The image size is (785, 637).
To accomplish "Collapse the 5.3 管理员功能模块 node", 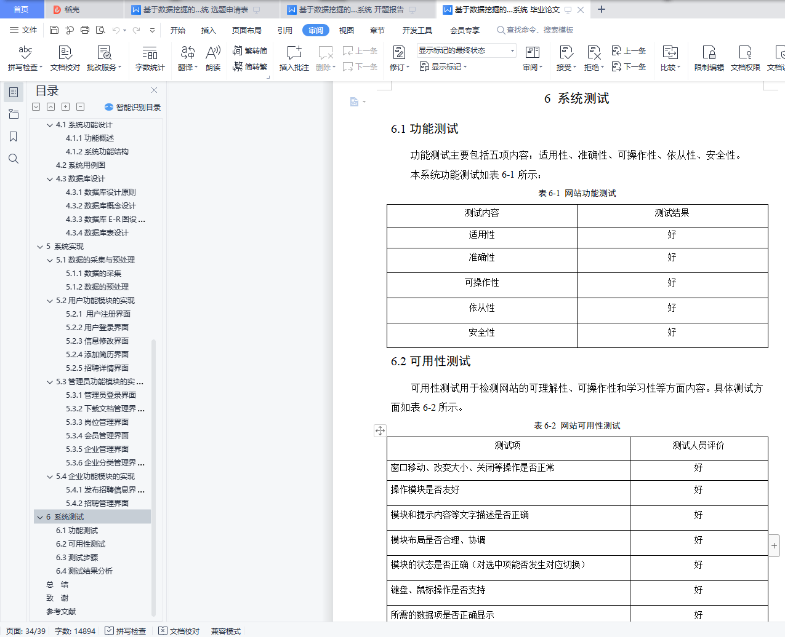I will [50, 382].
